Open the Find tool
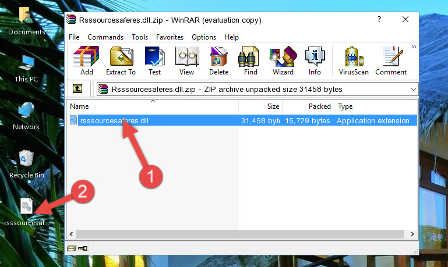 click(x=251, y=60)
